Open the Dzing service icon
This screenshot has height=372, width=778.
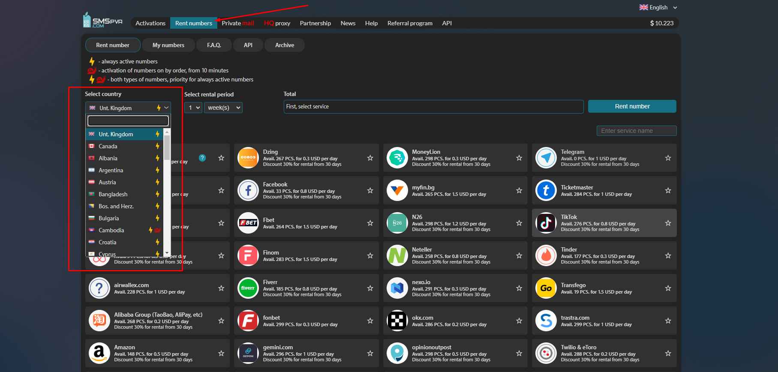pos(248,158)
